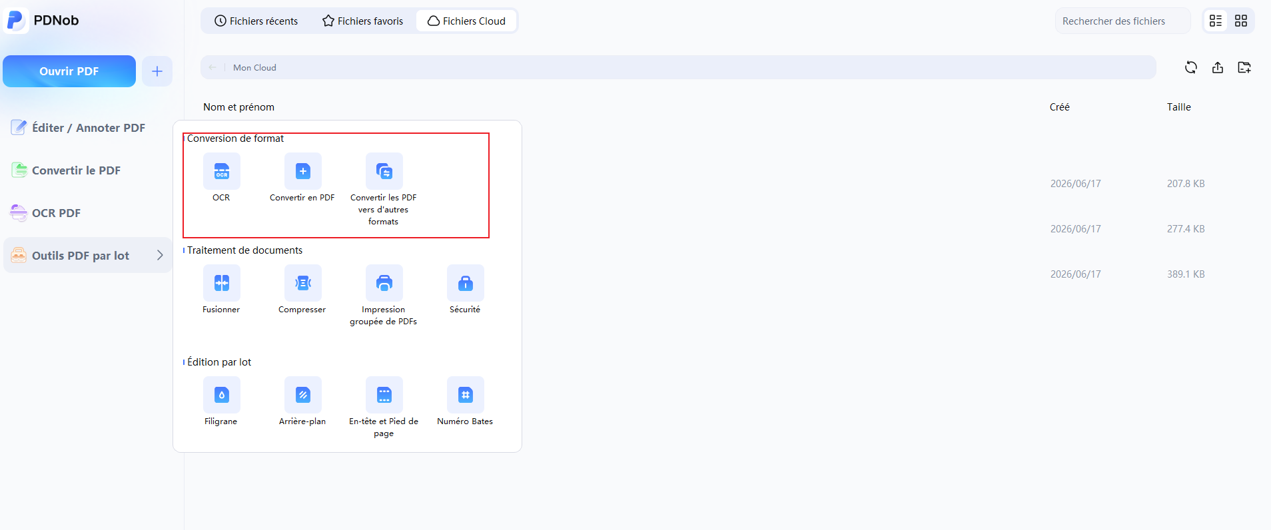Switch to Fichiers Cloud tab

click(x=466, y=21)
